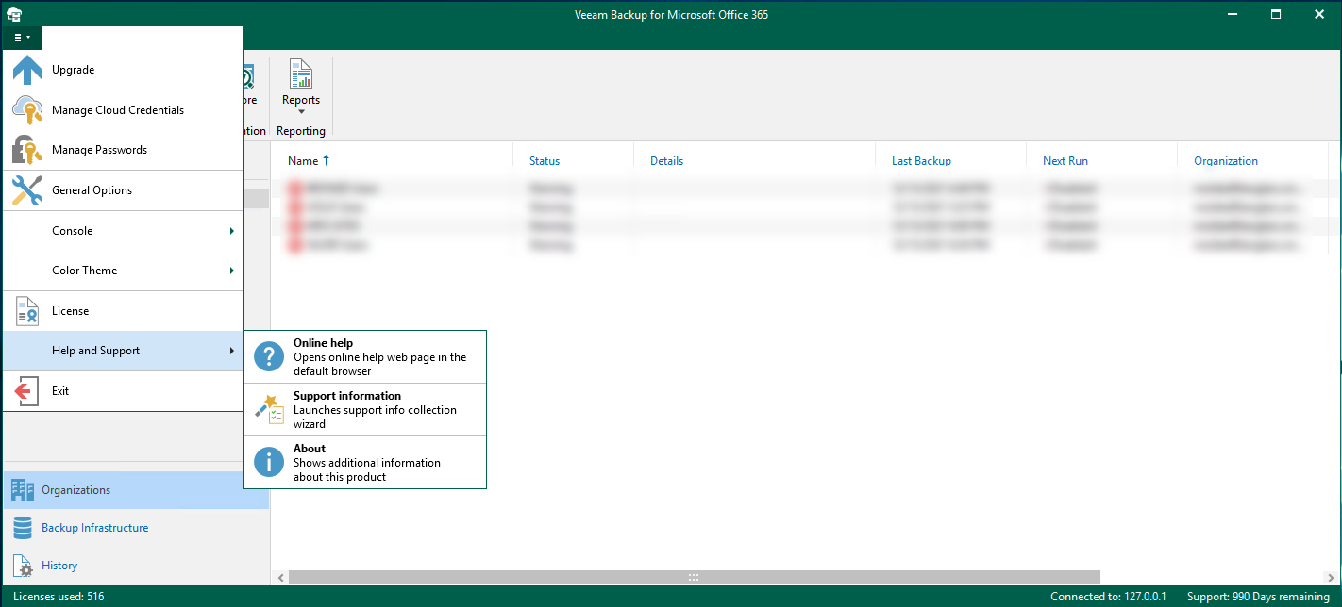Screen dimensions: 1342x607
Task: Open the History view icon
Action: (23, 566)
